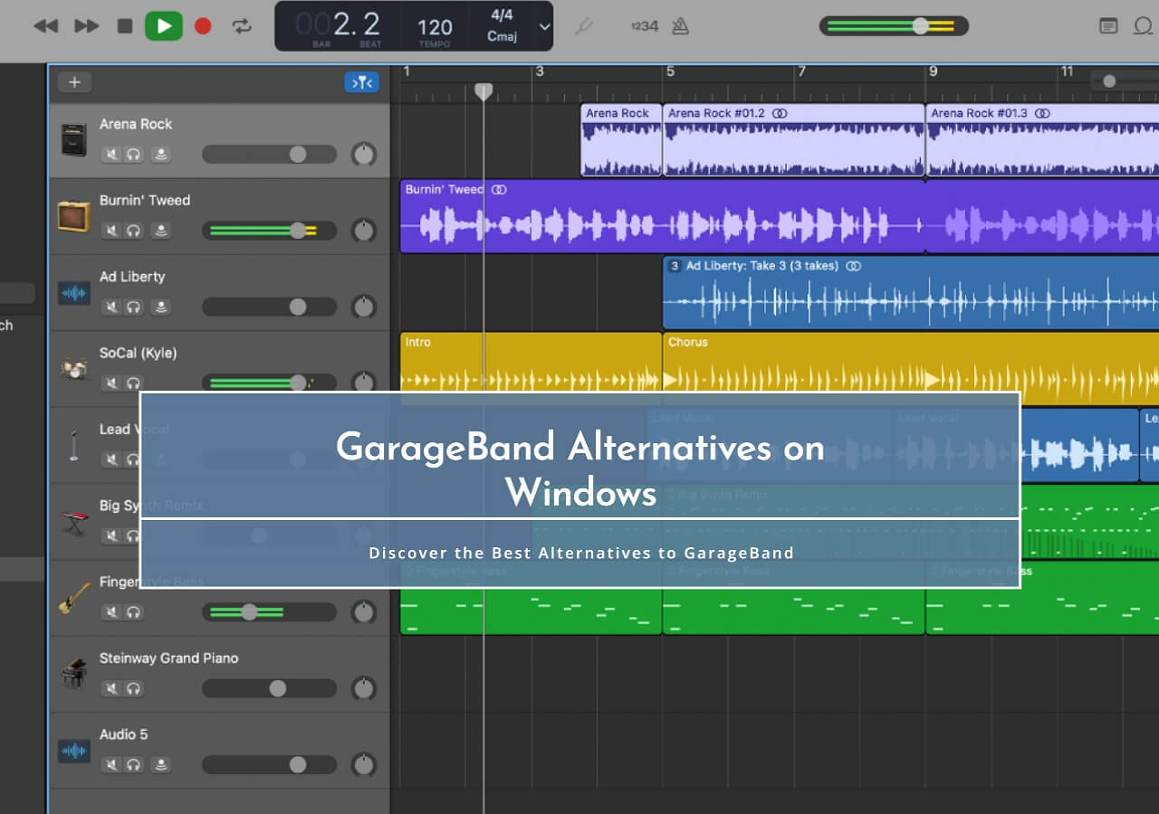
Task: Solo the SoCal (Kyle) drummer track
Action: (x=134, y=383)
